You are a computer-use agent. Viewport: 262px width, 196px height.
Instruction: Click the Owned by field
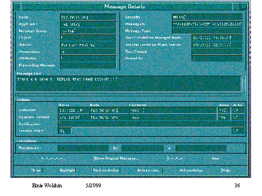pyautogui.click(x=217, y=58)
